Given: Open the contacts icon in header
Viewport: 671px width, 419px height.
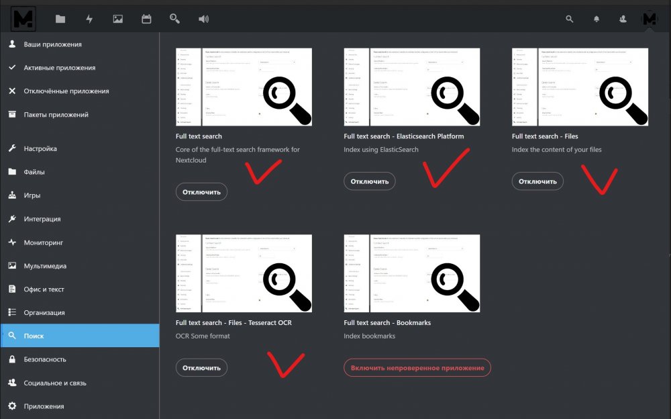Looking at the screenshot, I should coord(623,19).
